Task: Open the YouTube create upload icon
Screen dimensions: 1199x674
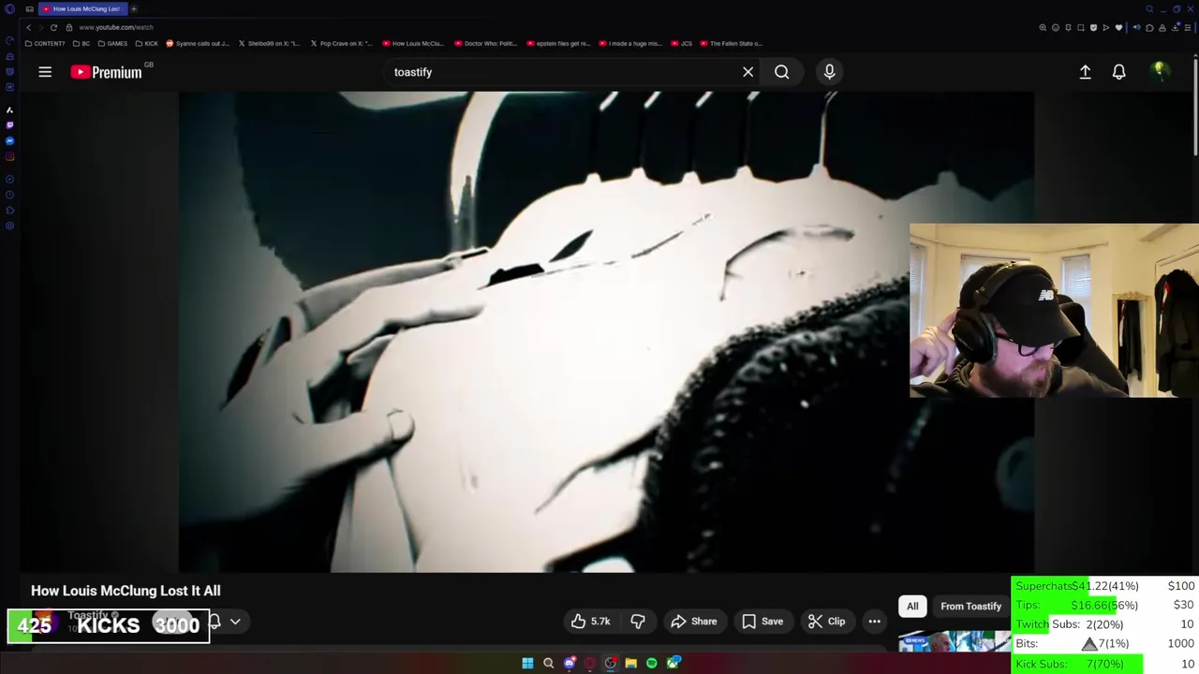Action: pos(1085,72)
